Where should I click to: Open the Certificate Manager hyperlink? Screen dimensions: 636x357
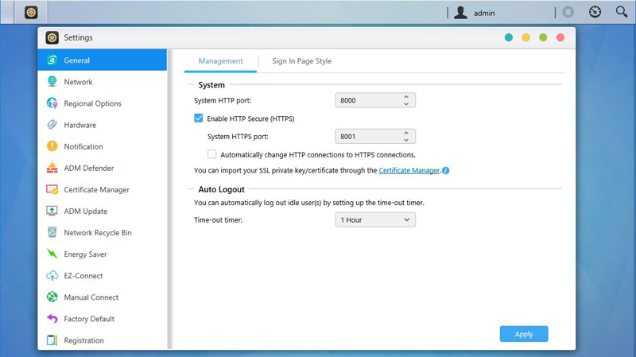click(x=409, y=170)
